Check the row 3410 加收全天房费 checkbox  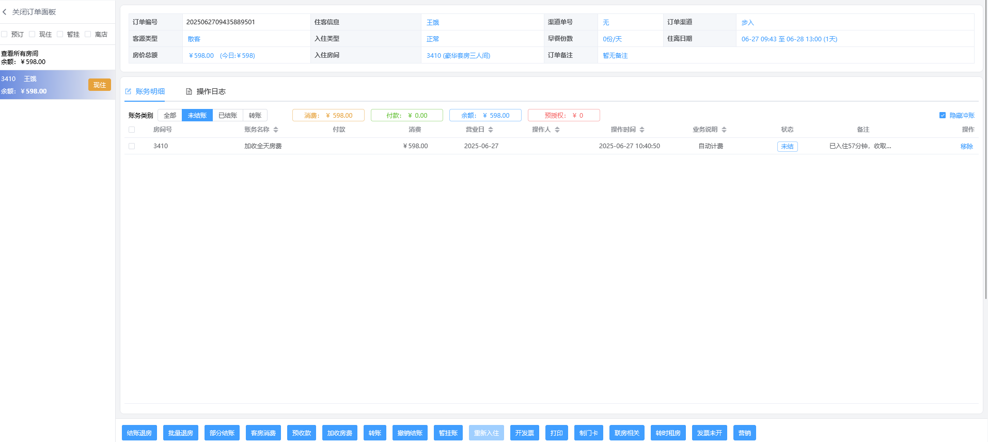coord(132,146)
